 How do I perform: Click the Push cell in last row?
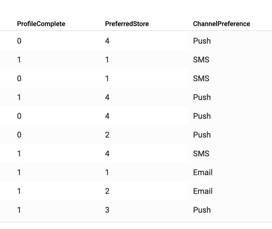point(202,210)
